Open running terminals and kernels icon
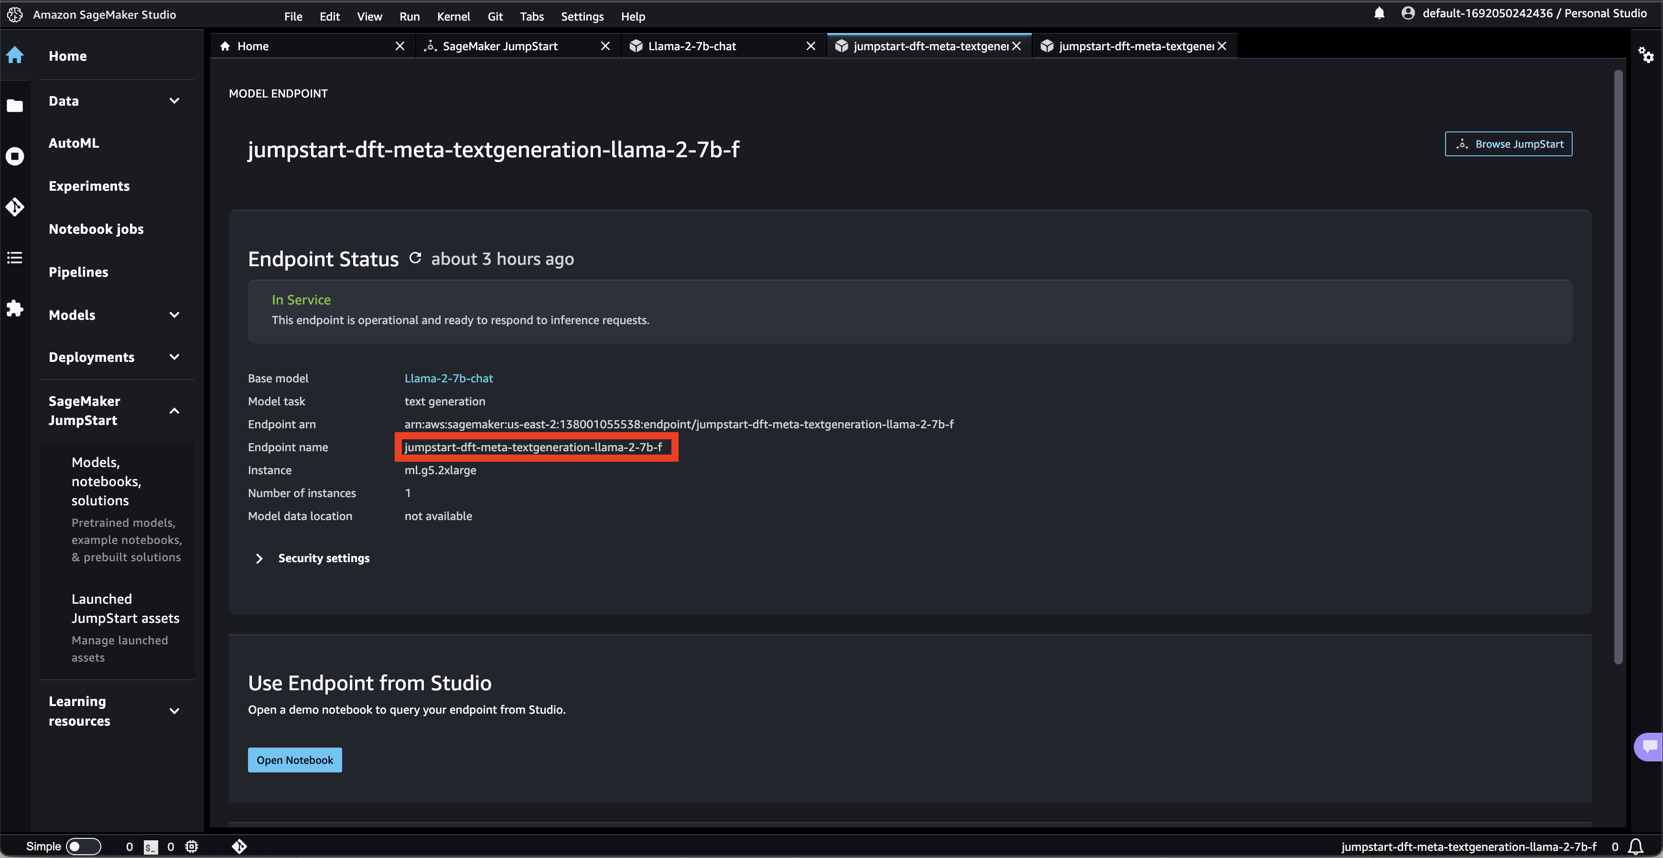 click(x=15, y=156)
